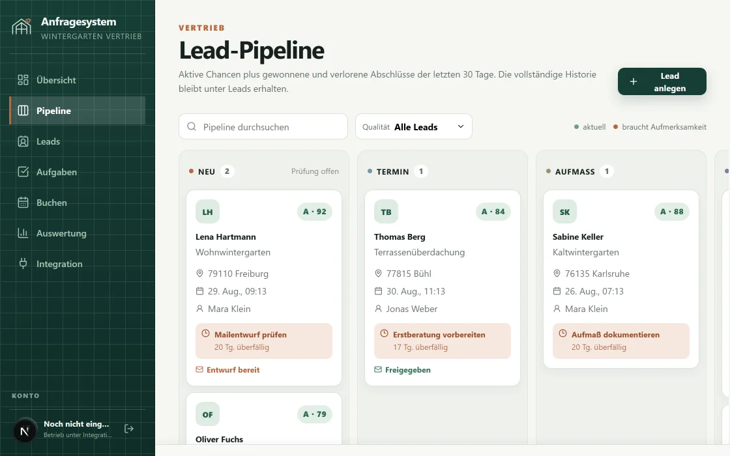Image resolution: width=730 pixels, height=456 pixels.
Task: Click the A · 92 score badge
Action: (x=315, y=212)
